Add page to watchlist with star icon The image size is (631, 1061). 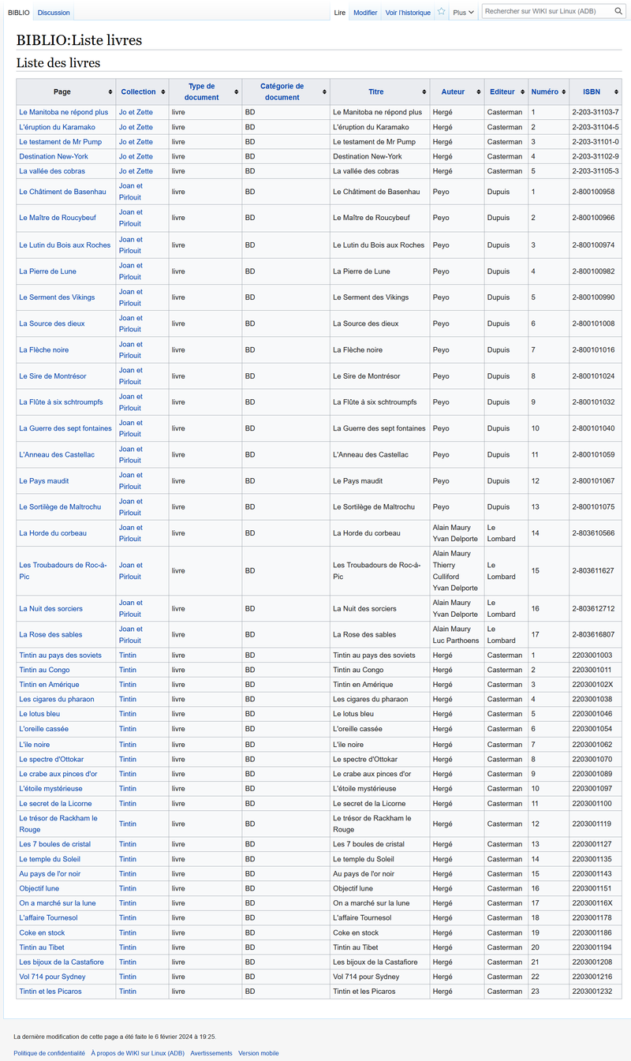(x=442, y=12)
